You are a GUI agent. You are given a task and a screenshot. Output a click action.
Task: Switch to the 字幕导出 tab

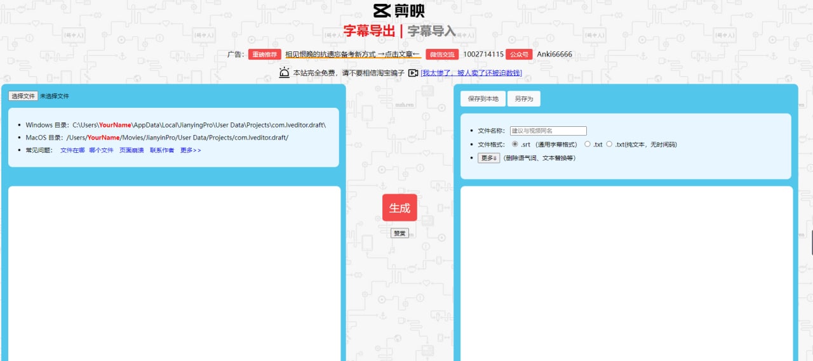point(369,31)
